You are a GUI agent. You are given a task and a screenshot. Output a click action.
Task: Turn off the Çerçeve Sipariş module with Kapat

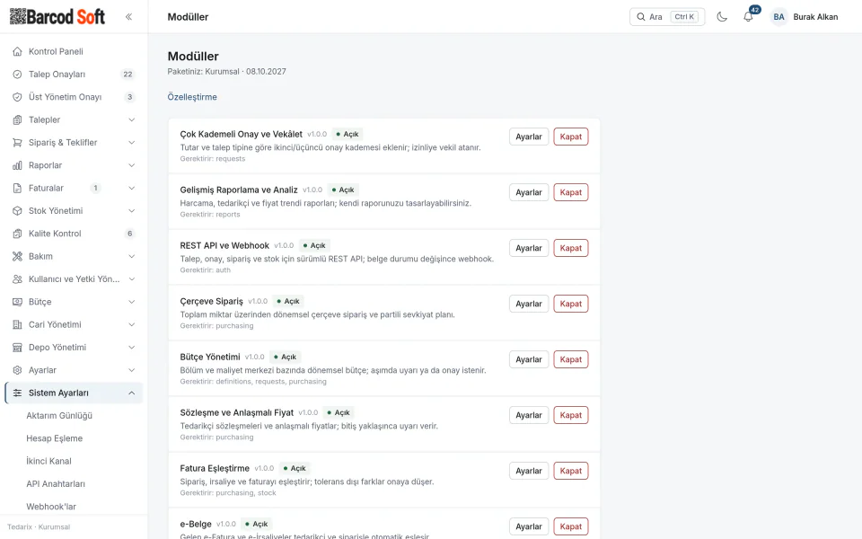point(571,304)
